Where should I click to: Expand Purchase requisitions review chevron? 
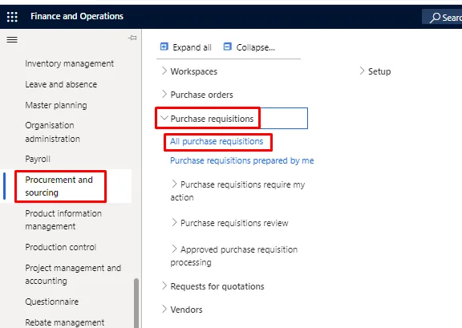click(174, 222)
